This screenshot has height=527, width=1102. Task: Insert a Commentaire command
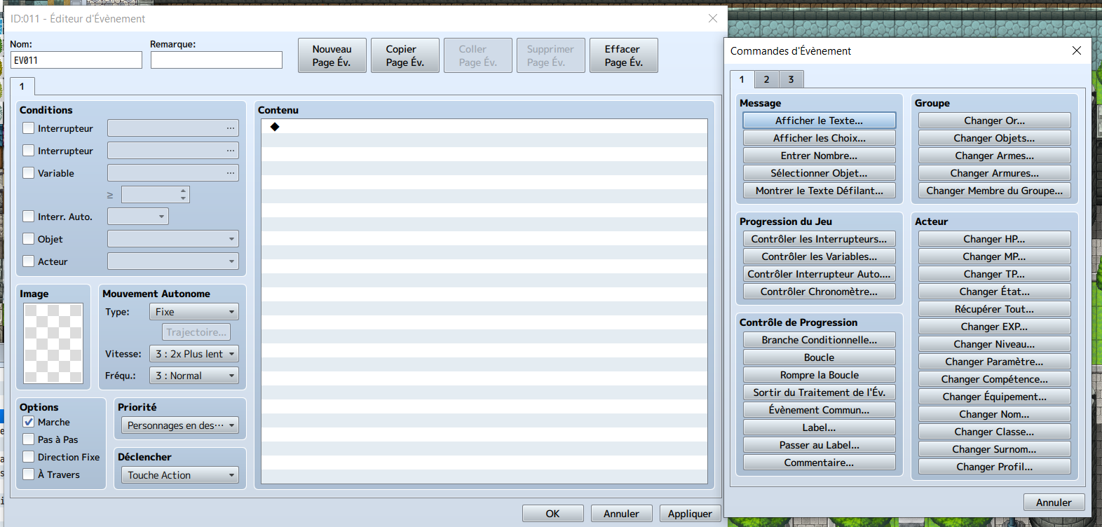(x=819, y=463)
